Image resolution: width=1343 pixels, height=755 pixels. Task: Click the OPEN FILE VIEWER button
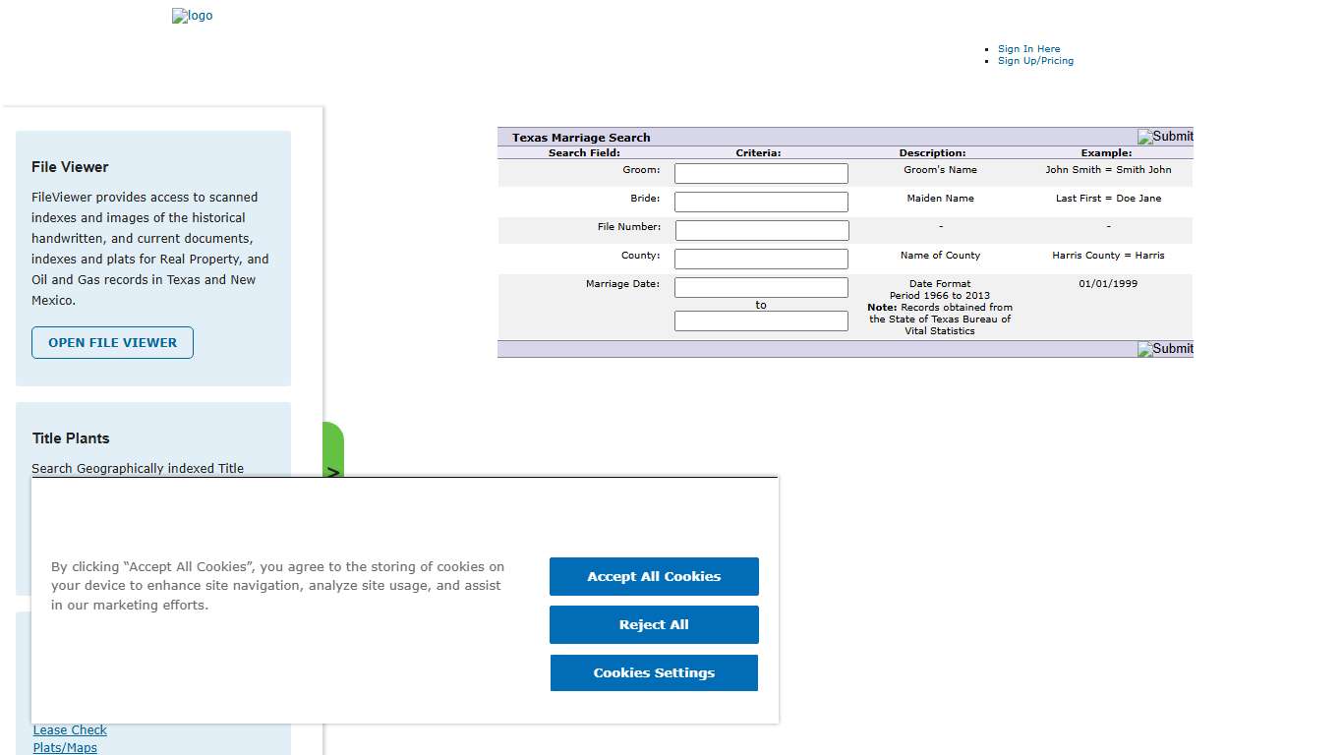(112, 343)
